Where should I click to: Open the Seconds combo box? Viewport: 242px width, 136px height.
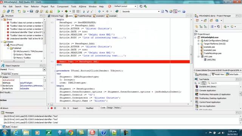(159, 11)
